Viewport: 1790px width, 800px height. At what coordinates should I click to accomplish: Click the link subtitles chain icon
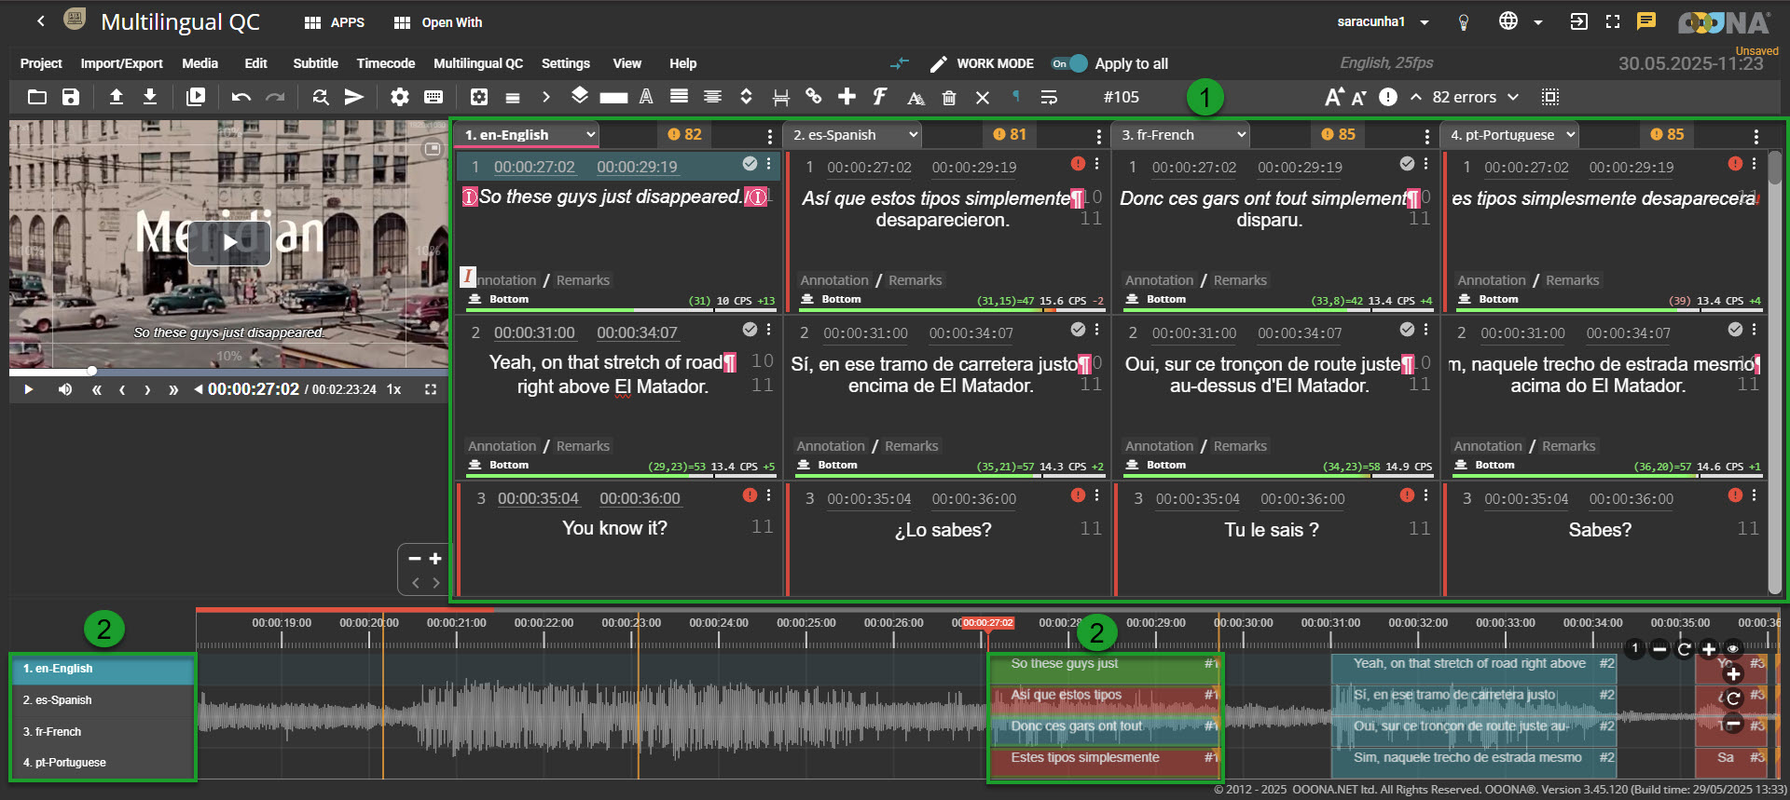tap(814, 97)
